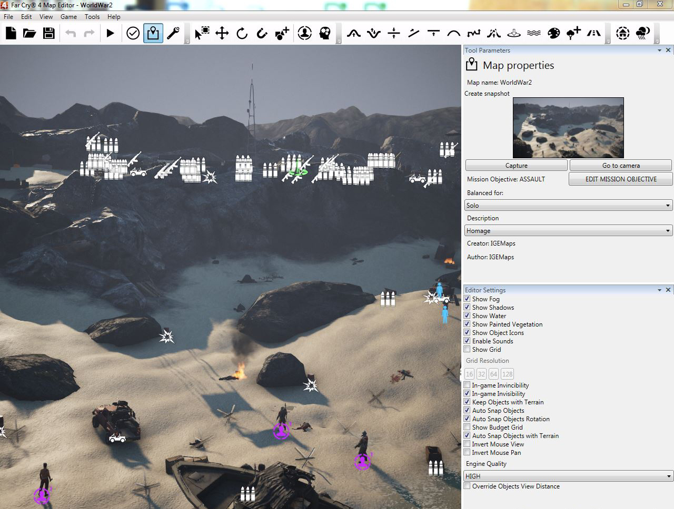Viewport: 674px width, 509px height.
Task: Disable Show Object Icons
Action: pos(467,332)
